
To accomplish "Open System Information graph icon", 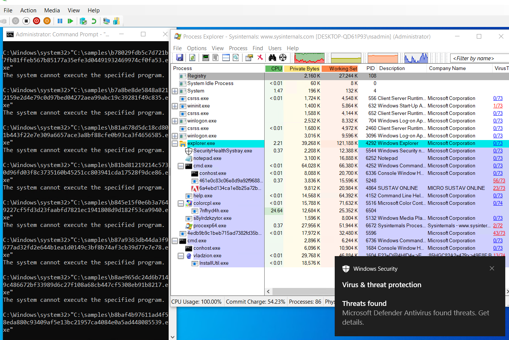I will click(206, 58).
